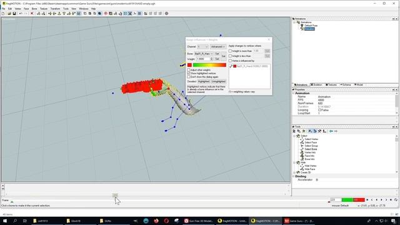Viewport: 400px width, 225px height.
Task: Click the timeline frame slider handle
Action: coord(115,195)
